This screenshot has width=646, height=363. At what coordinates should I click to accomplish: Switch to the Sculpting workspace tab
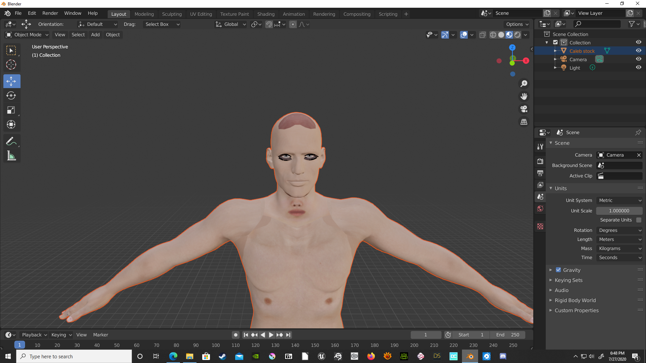pos(172,14)
